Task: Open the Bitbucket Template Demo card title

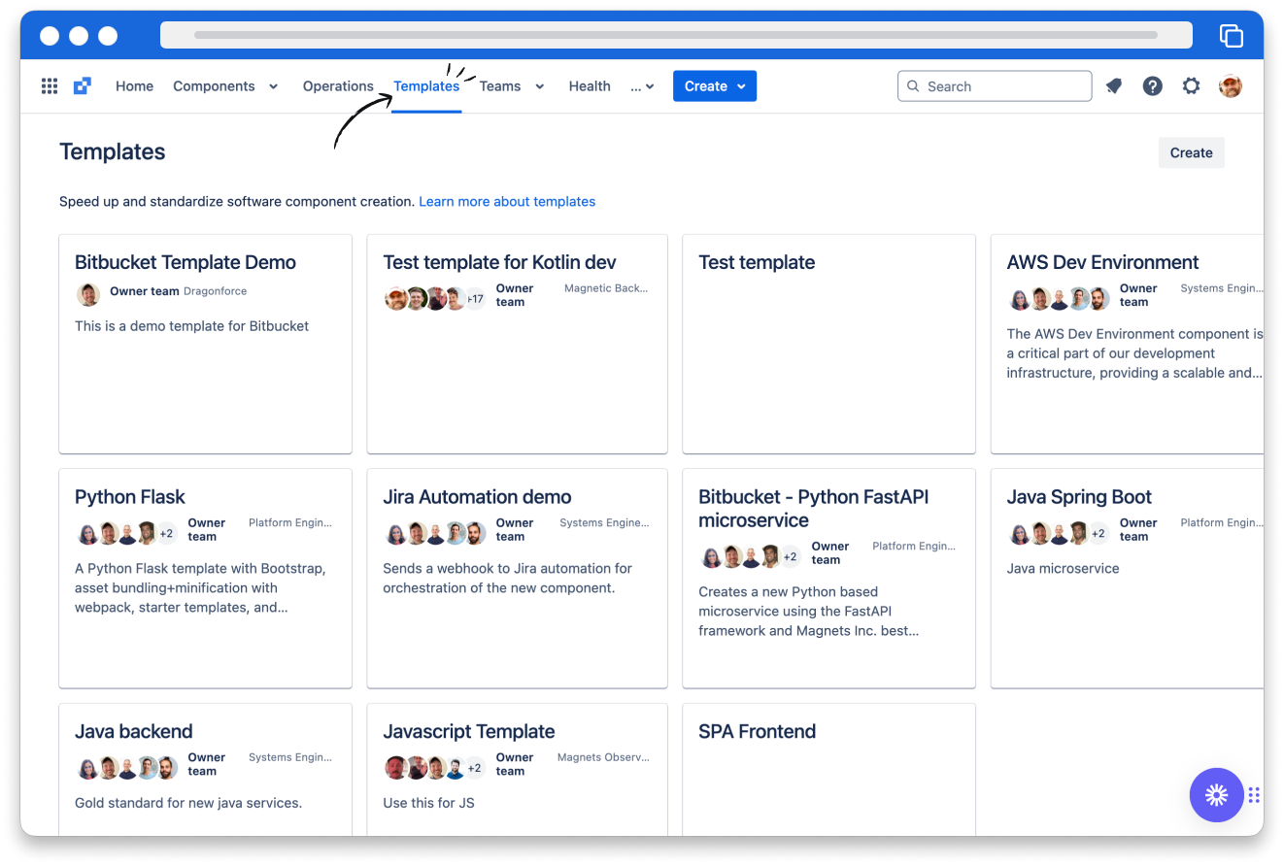Action: tap(186, 262)
